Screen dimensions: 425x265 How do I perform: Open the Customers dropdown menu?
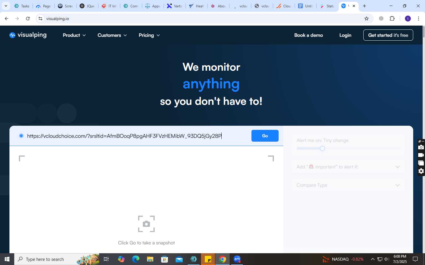coord(112,35)
